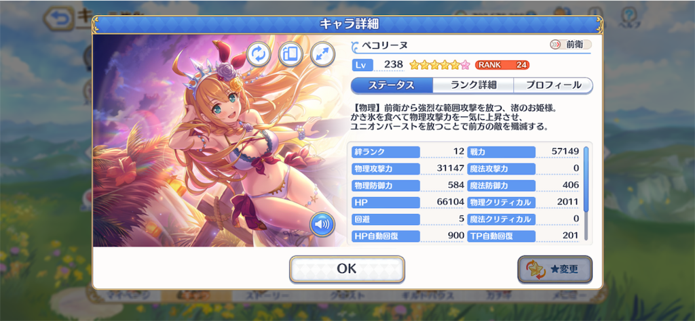Play character voice speaker icon

tap(322, 225)
